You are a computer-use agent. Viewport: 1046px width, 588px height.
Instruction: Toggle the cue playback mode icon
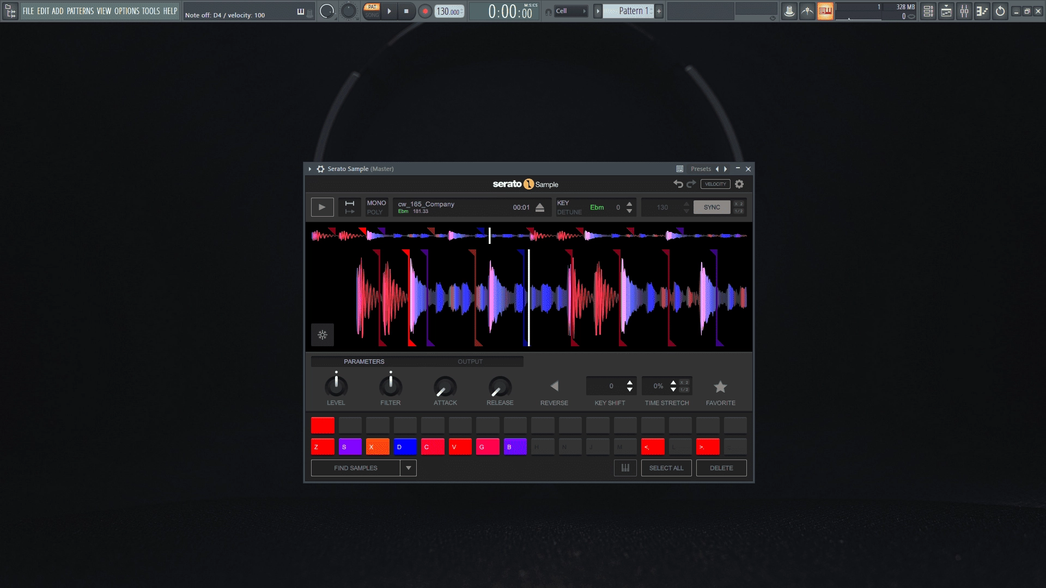point(350,207)
